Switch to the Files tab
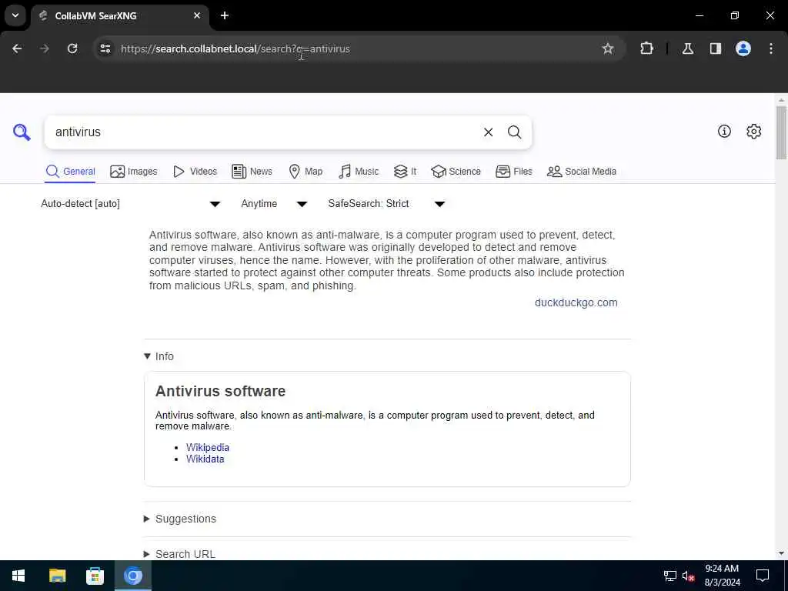This screenshot has height=591, width=788. [x=513, y=172]
